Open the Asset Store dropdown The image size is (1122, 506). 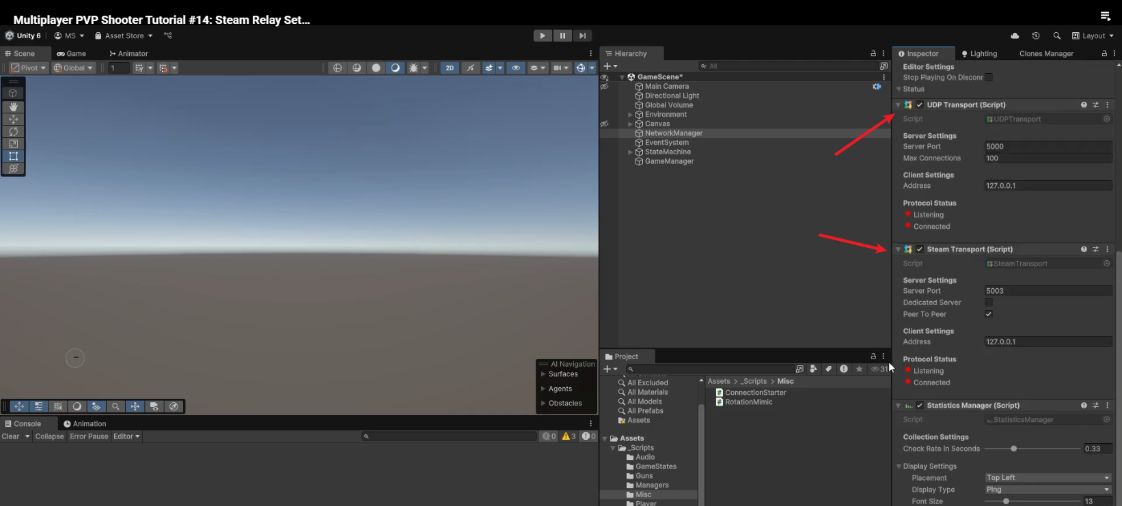pos(124,36)
